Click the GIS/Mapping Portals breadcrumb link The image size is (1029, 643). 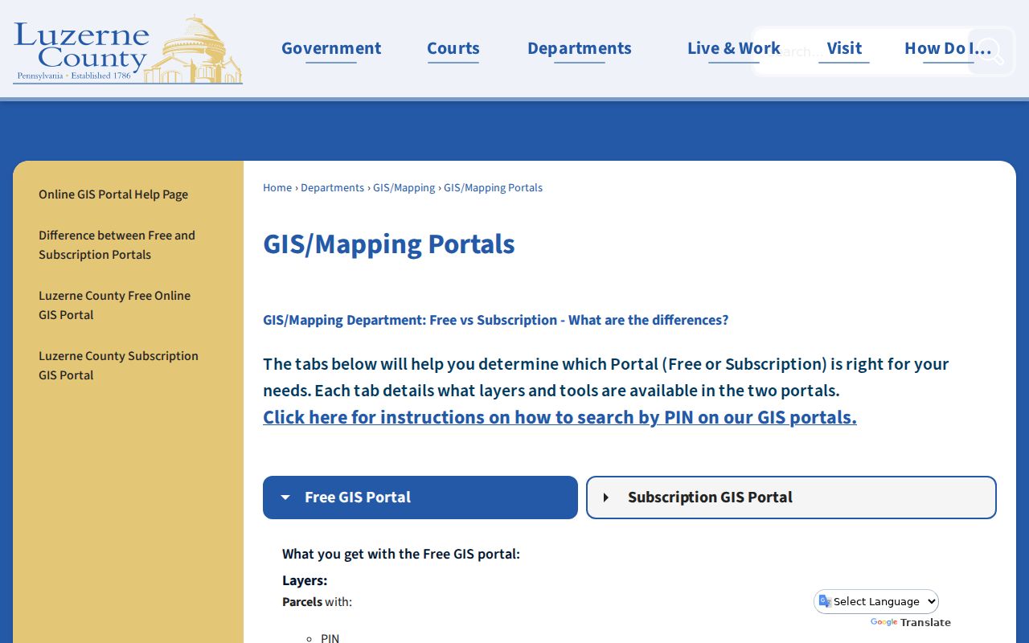pos(494,188)
